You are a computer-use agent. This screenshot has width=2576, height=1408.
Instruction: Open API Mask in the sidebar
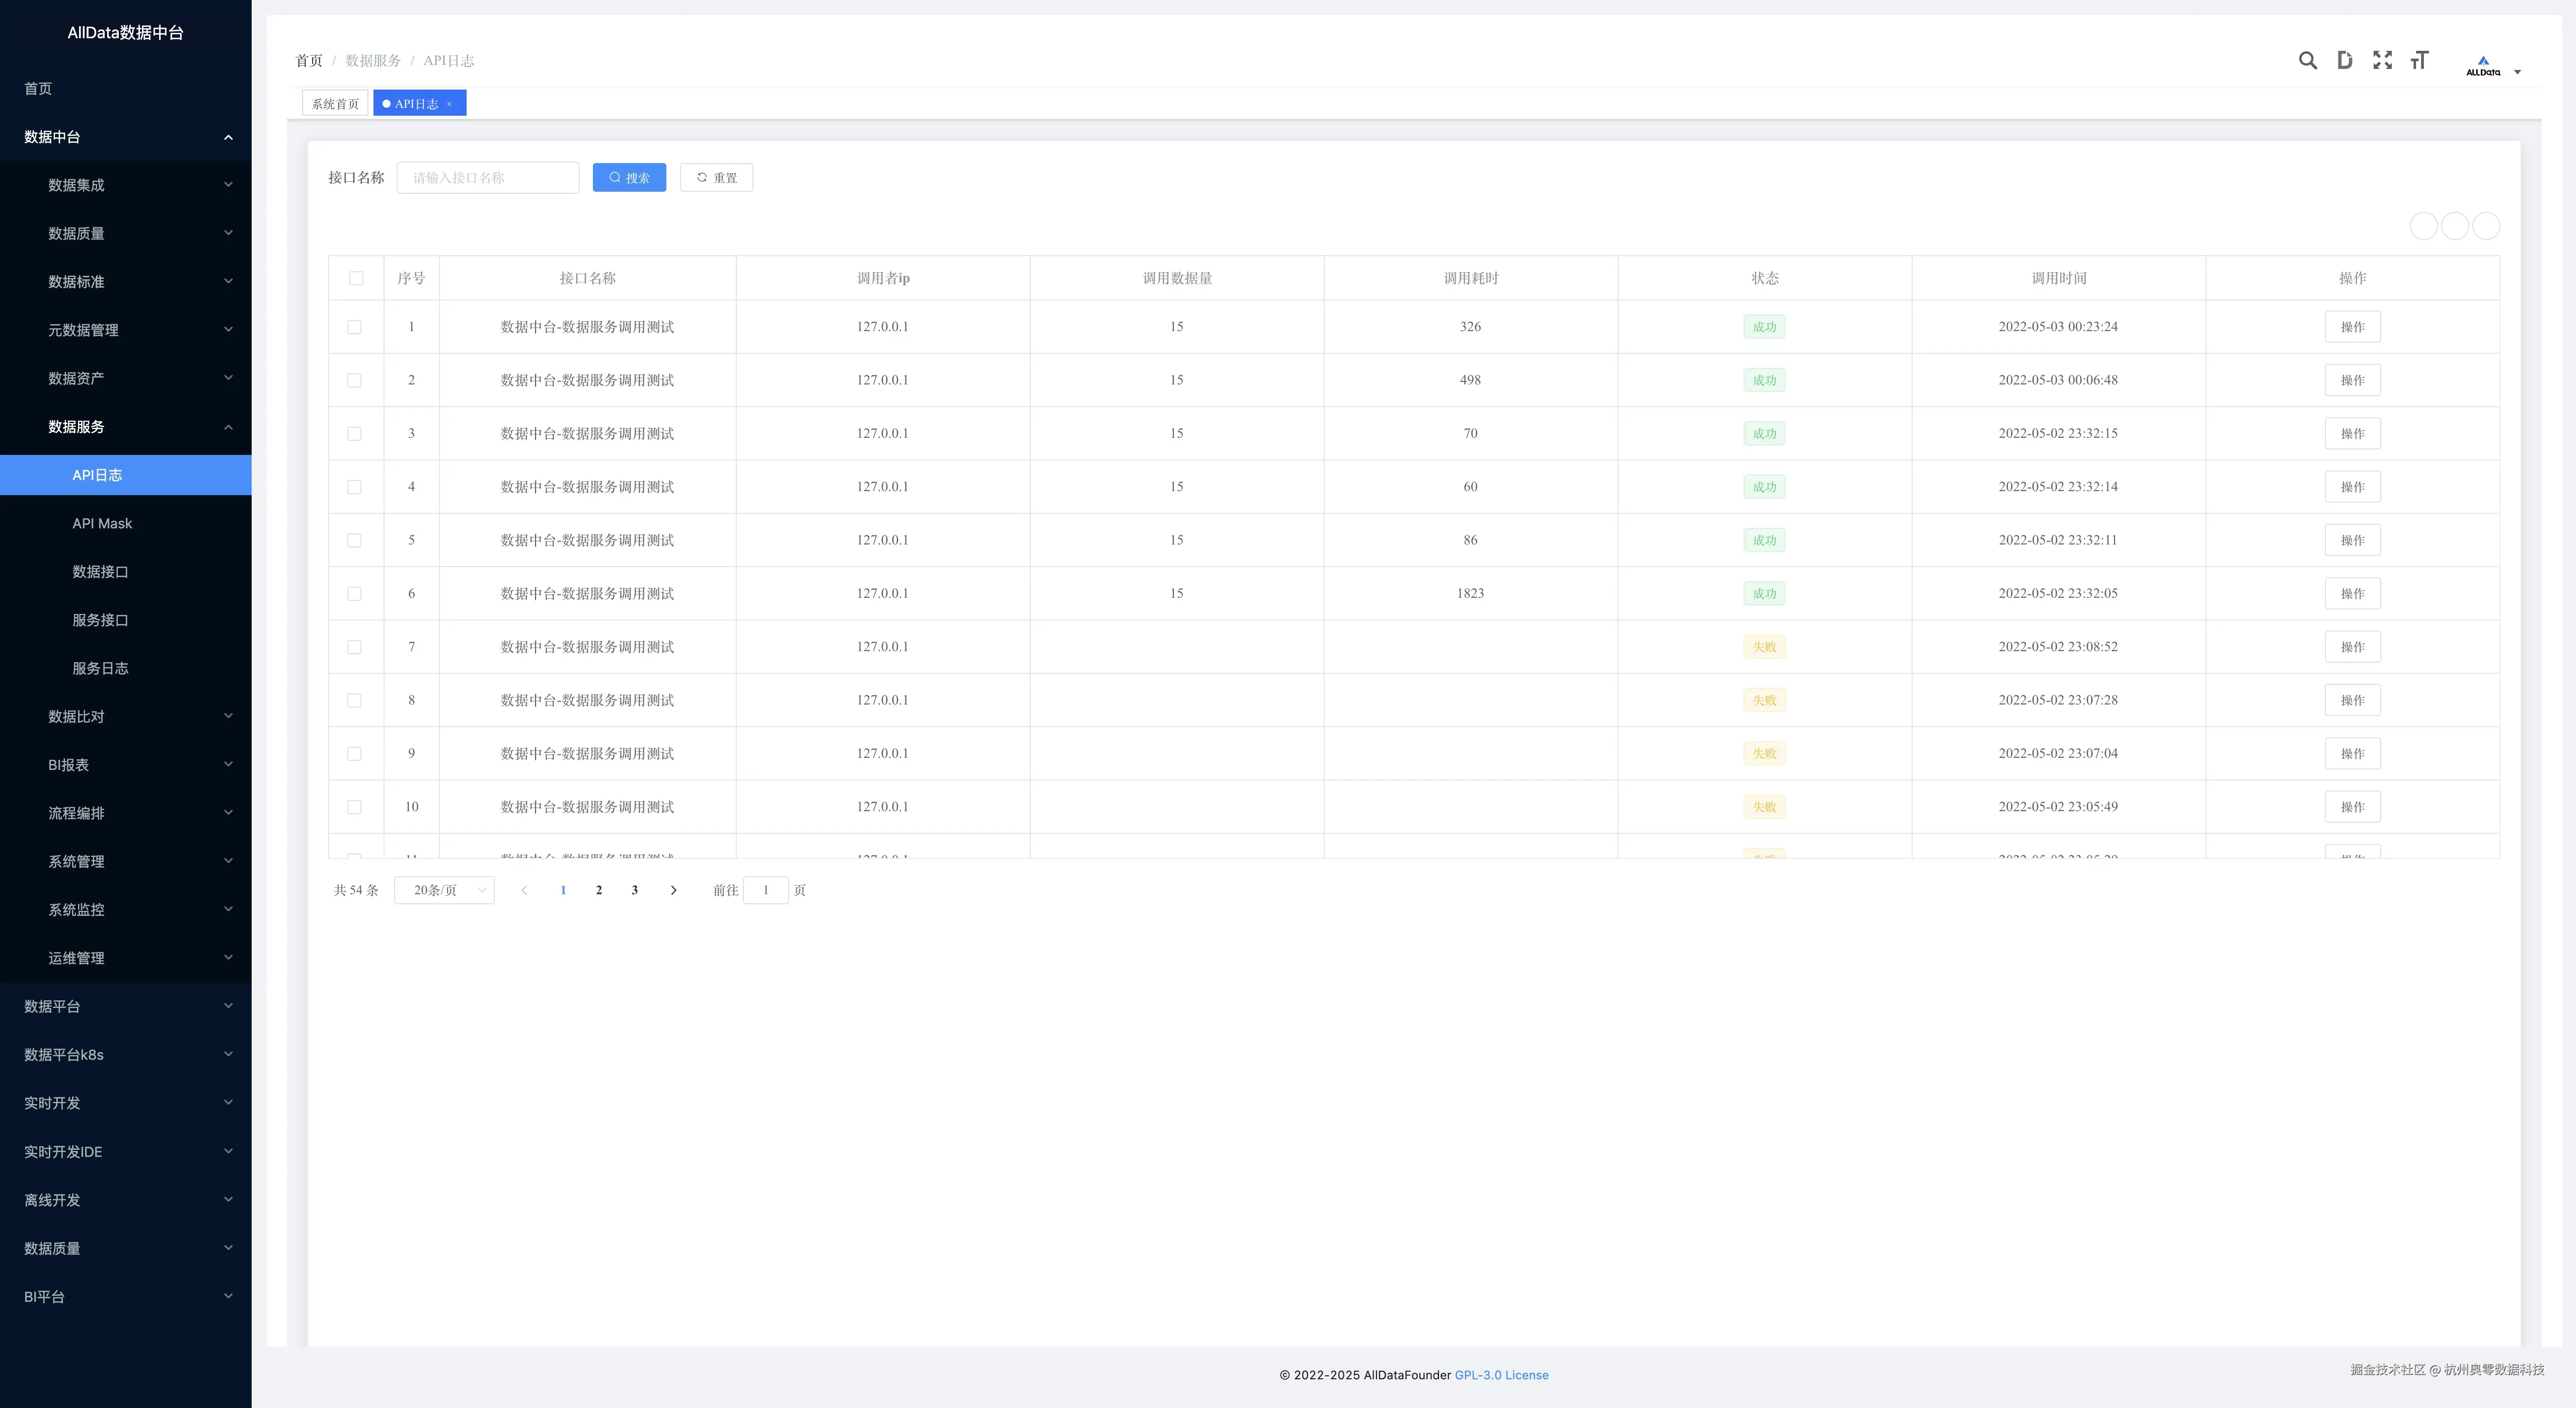click(x=102, y=523)
